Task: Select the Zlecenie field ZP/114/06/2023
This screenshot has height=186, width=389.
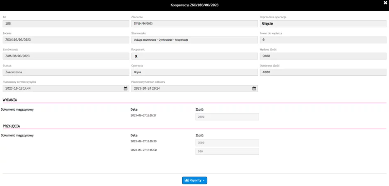Action: (194, 23)
